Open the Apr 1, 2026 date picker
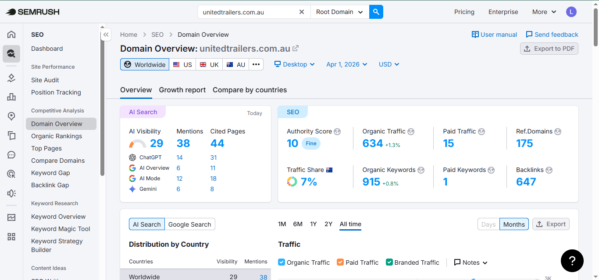599x280 pixels. click(x=347, y=64)
